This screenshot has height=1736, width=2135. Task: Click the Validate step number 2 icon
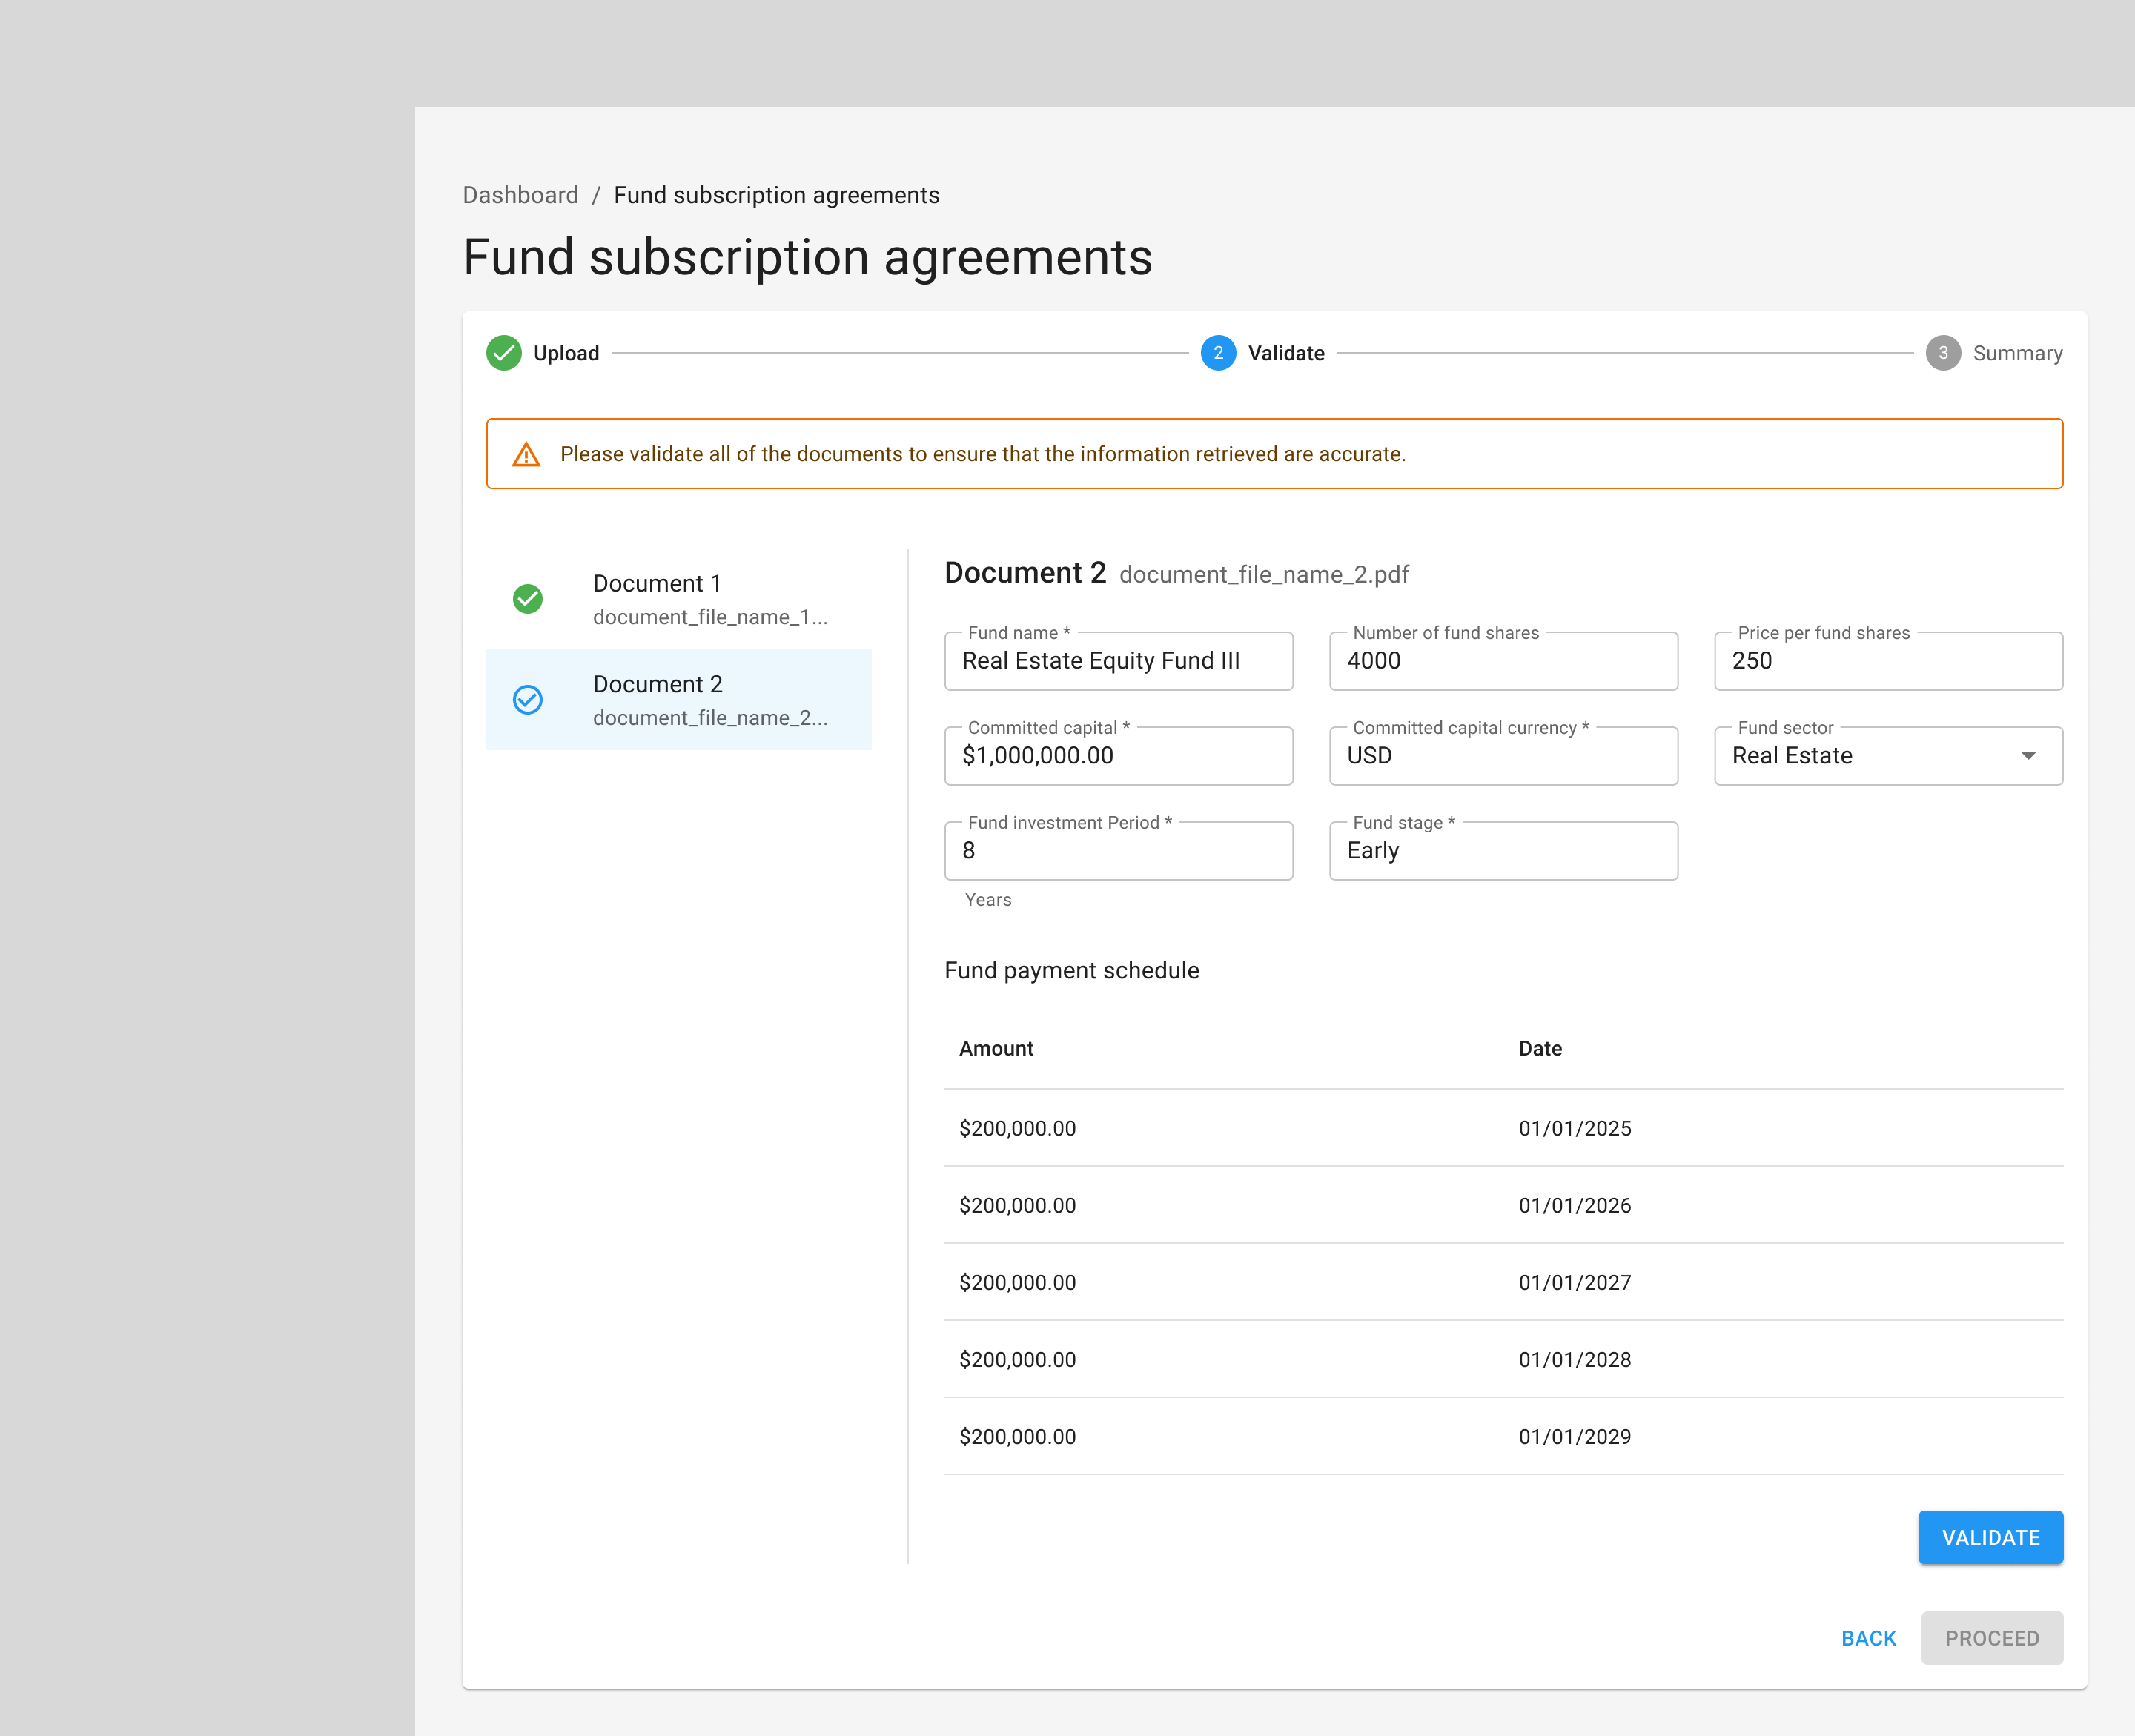pos(1218,353)
